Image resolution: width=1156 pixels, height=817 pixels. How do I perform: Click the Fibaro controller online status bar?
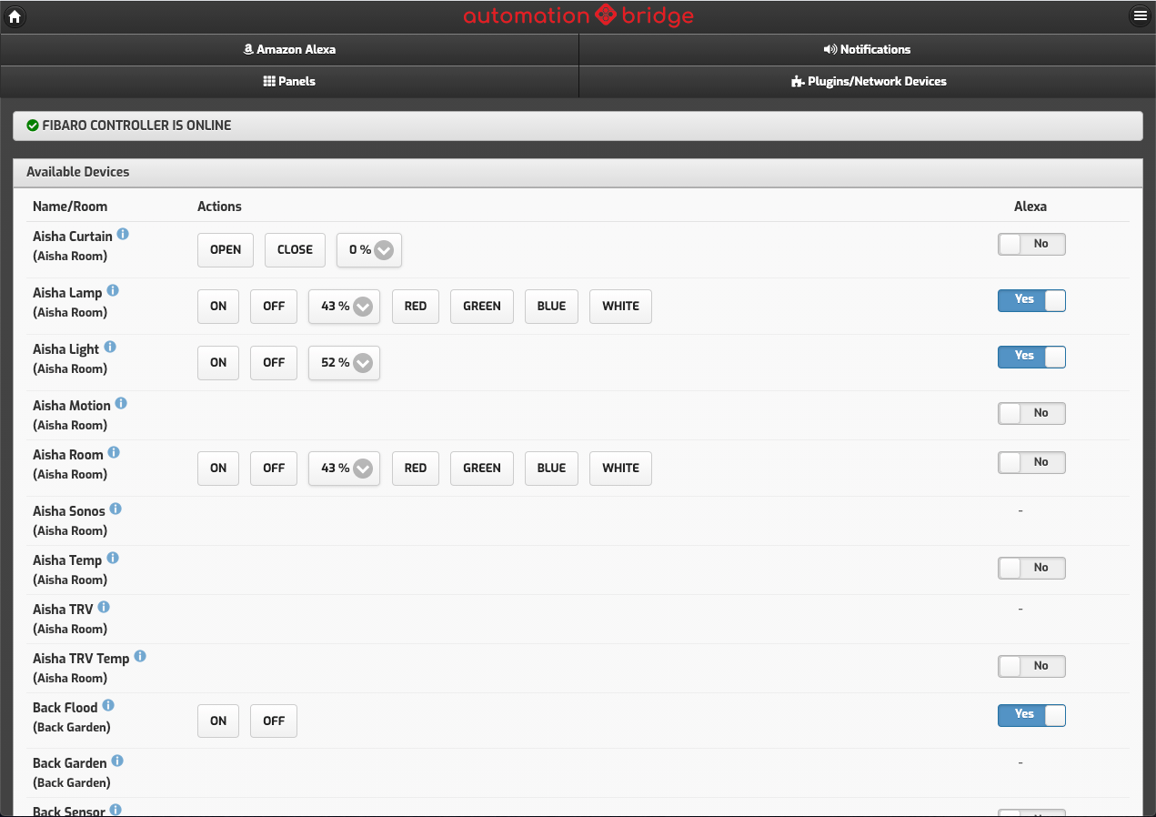(578, 126)
